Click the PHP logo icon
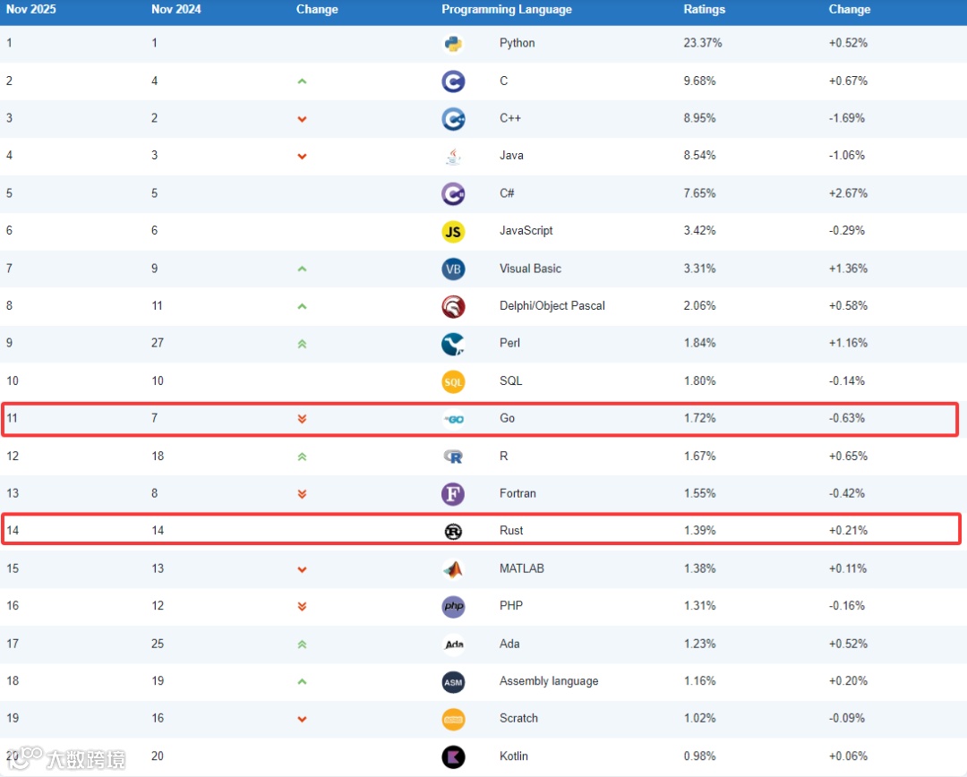The image size is (967, 777). (x=453, y=606)
